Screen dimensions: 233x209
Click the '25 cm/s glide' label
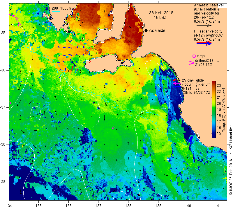(x=193, y=80)
